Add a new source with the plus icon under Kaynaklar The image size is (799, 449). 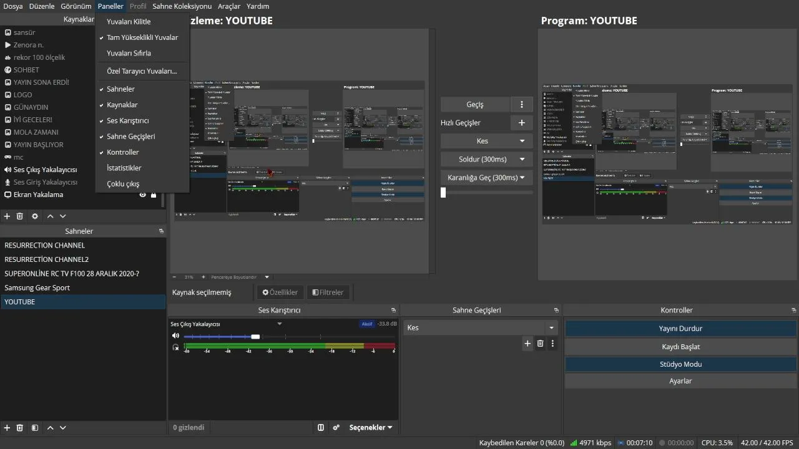(7, 216)
